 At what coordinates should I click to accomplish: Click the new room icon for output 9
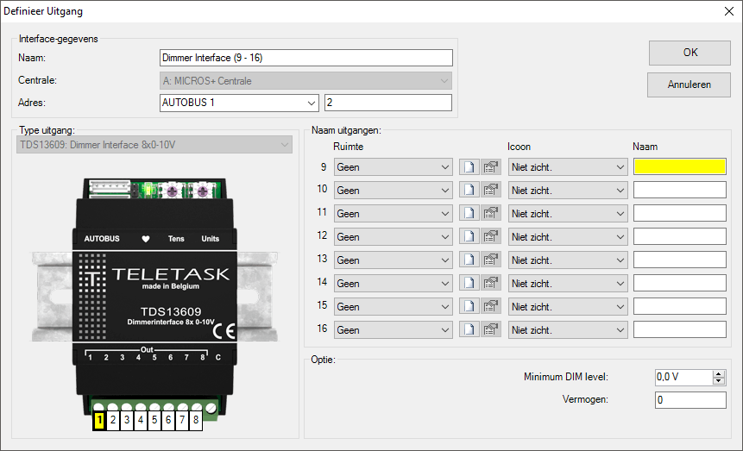[x=468, y=166]
